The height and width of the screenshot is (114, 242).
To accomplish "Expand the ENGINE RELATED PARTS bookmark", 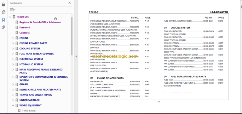I will tap(13, 43).
